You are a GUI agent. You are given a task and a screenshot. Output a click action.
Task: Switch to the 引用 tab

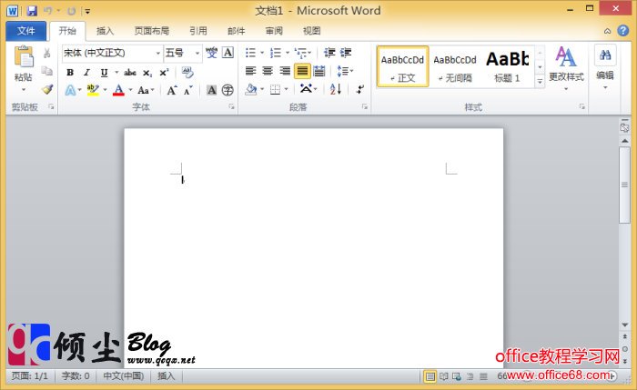point(198,31)
